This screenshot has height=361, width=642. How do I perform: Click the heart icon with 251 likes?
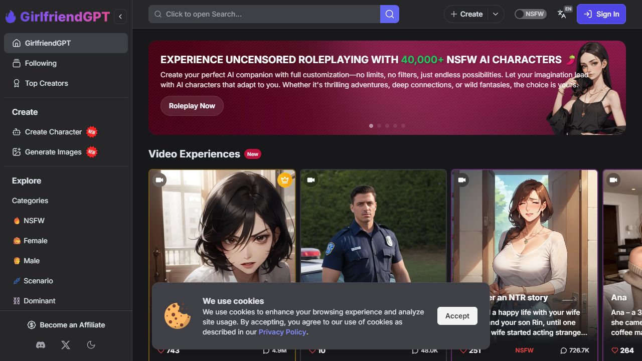pyautogui.click(x=463, y=350)
